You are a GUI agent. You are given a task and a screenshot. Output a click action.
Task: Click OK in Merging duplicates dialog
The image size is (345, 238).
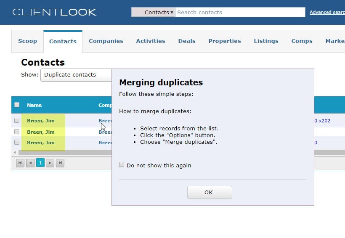pyautogui.click(x=210, y=193)
